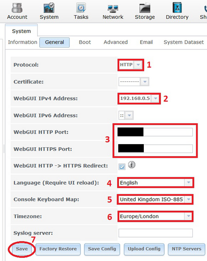Click the WebGUI HTTP Port field
The image size is (207, 261).
(155, 132)
